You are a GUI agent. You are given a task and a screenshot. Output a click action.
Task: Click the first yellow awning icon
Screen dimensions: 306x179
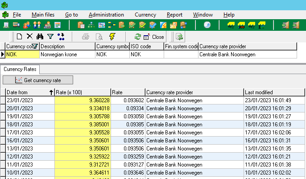click(231, 25)
